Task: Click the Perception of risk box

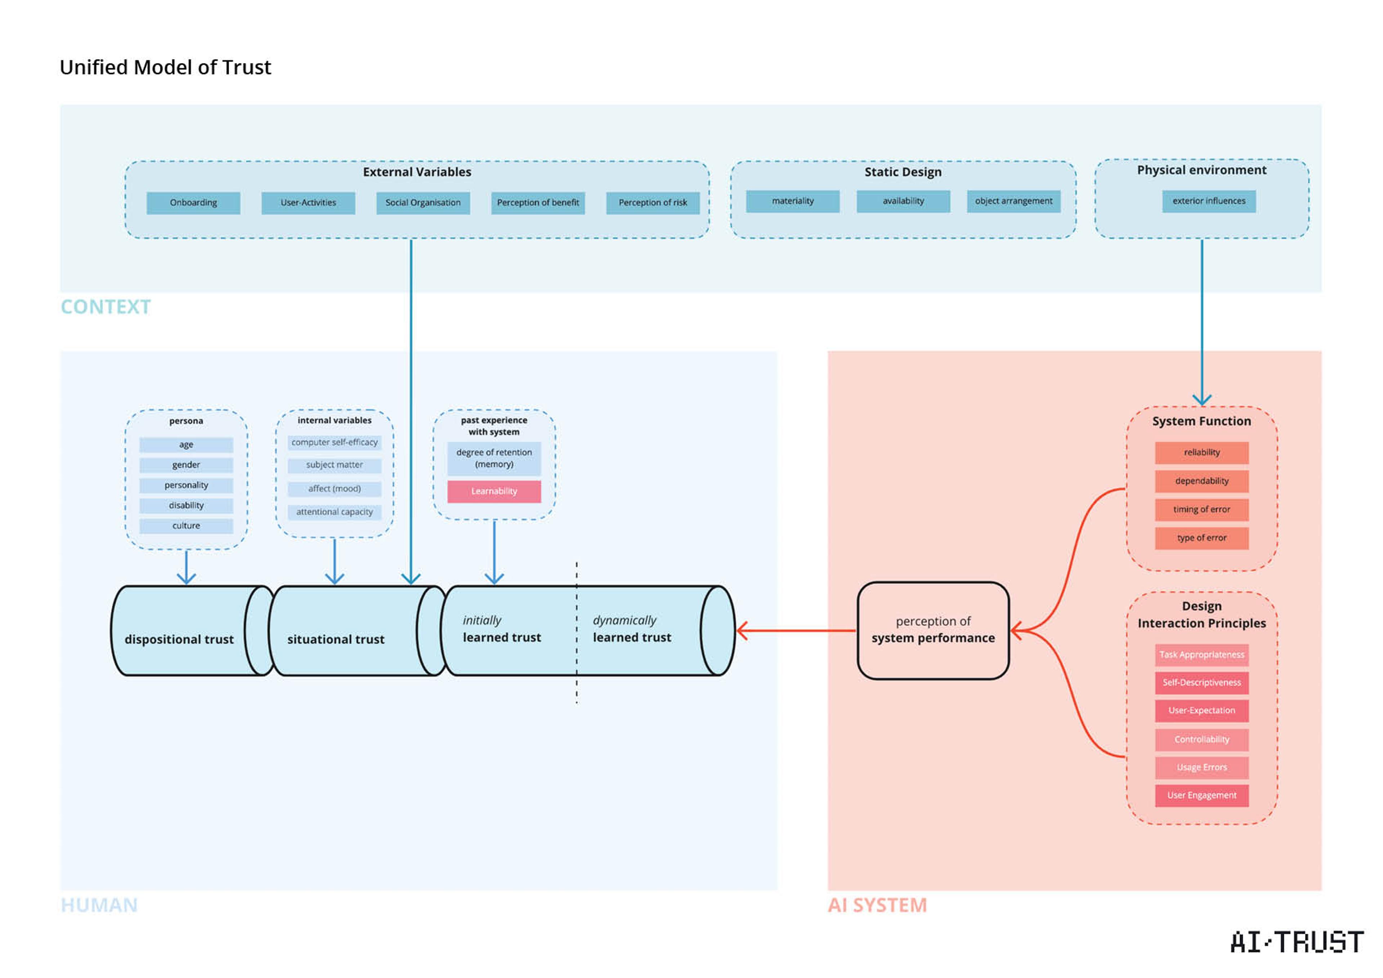Action: pyautogui.click(x=652, y=202)
